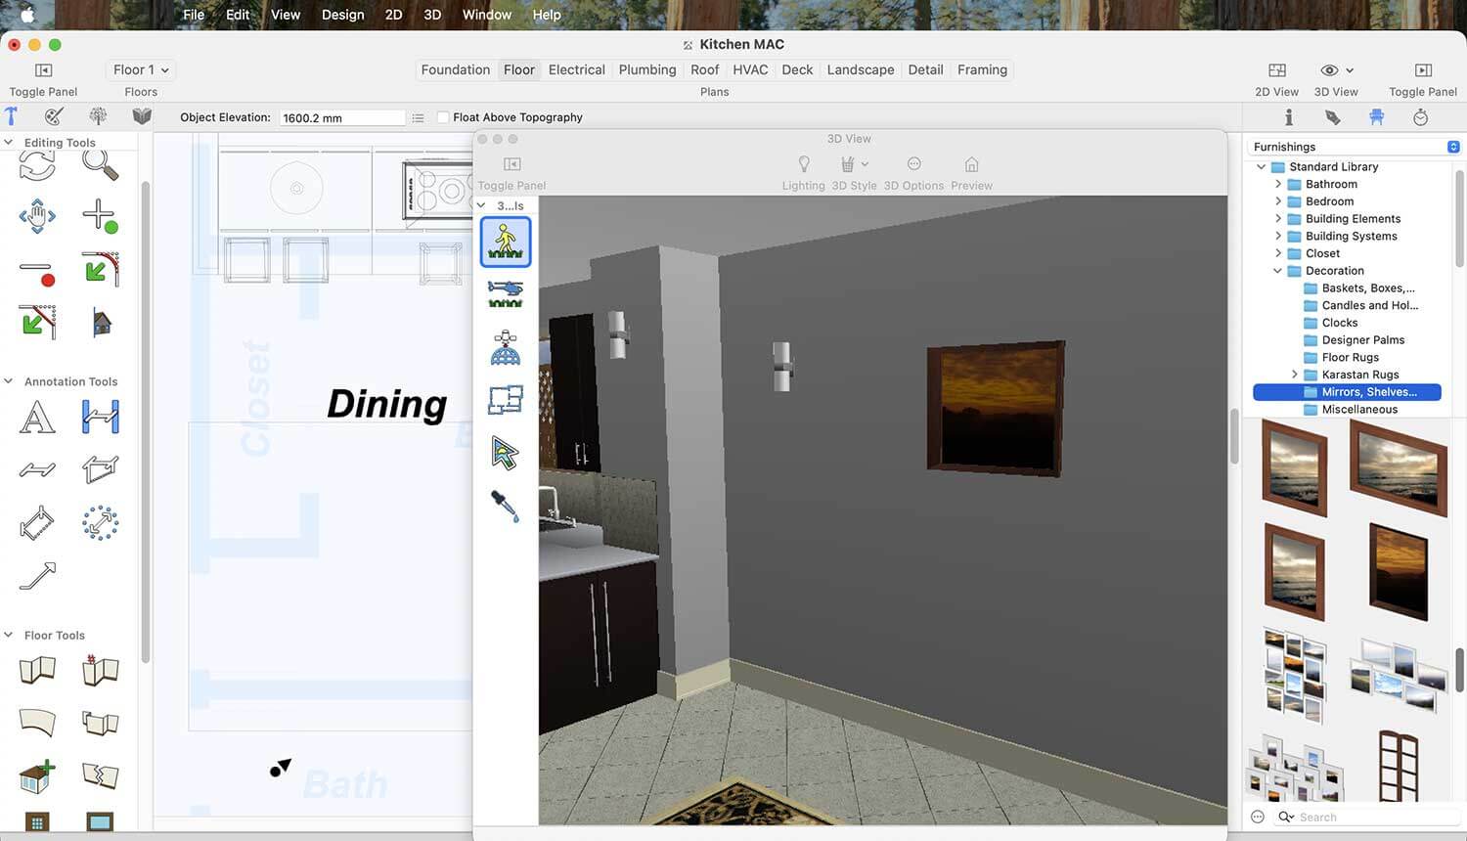Select the helicopter fly-around view tool
The height and width of the screenshot is (841, 1467).
click(506, 293)
